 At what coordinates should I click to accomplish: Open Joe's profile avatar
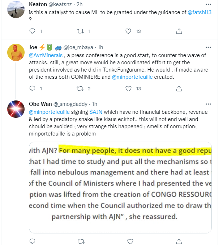click(16, 54)
